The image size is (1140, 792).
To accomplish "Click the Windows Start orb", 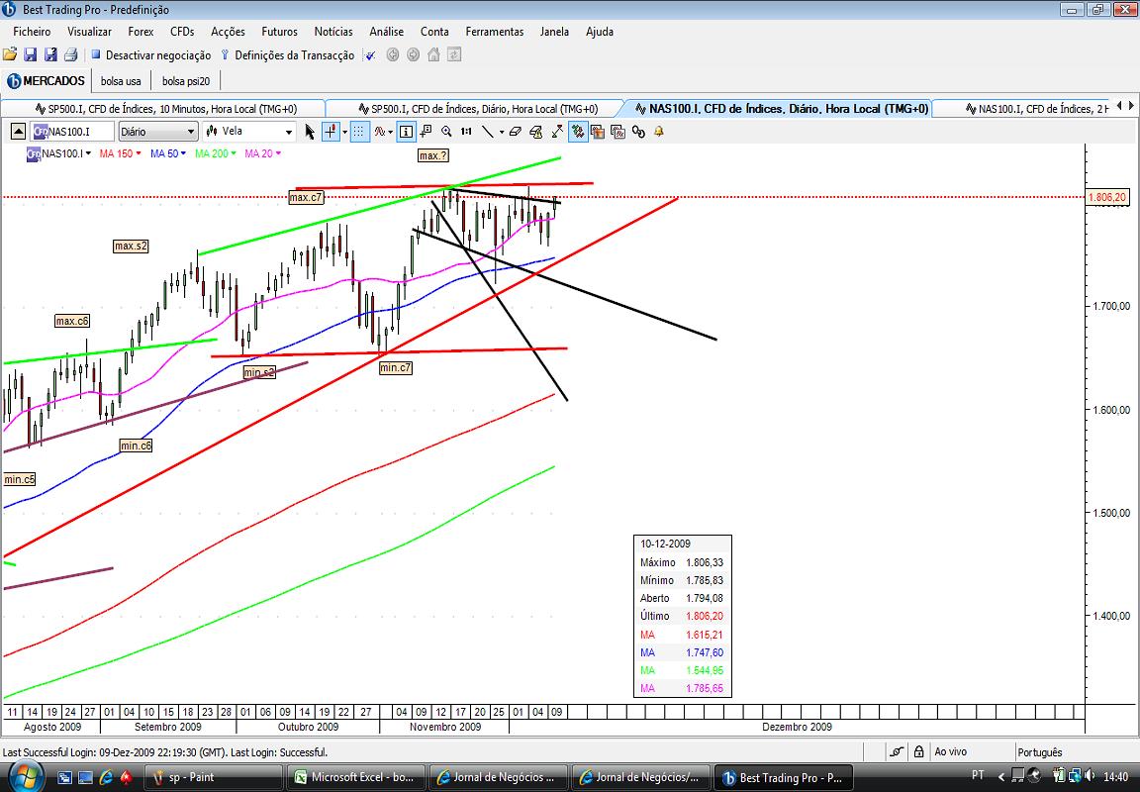I will pyautogui.click(x=26, y=777).
